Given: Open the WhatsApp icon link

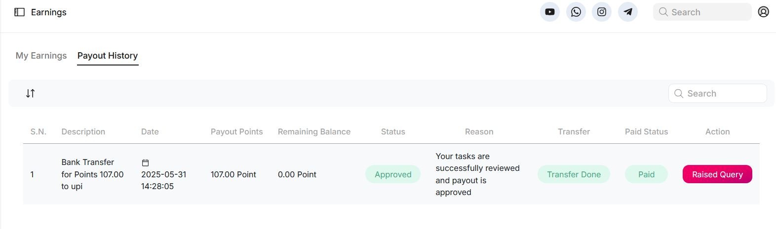Looking at the screenshot, I should 576,12.
